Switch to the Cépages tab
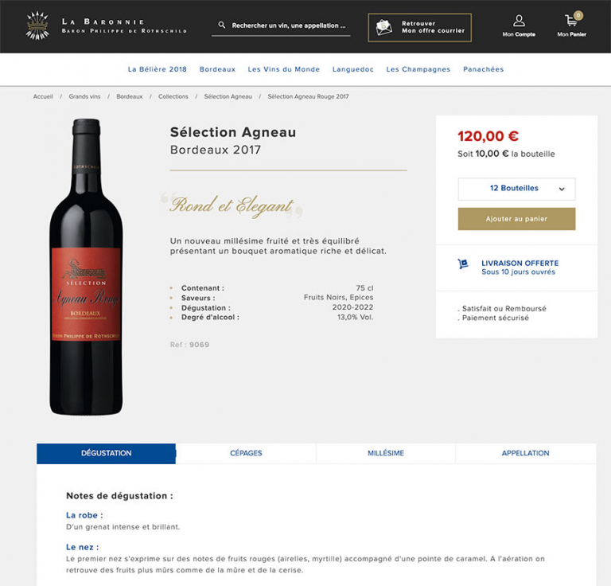Viewport: 611px width, 586px height. [x=246, y=453]
